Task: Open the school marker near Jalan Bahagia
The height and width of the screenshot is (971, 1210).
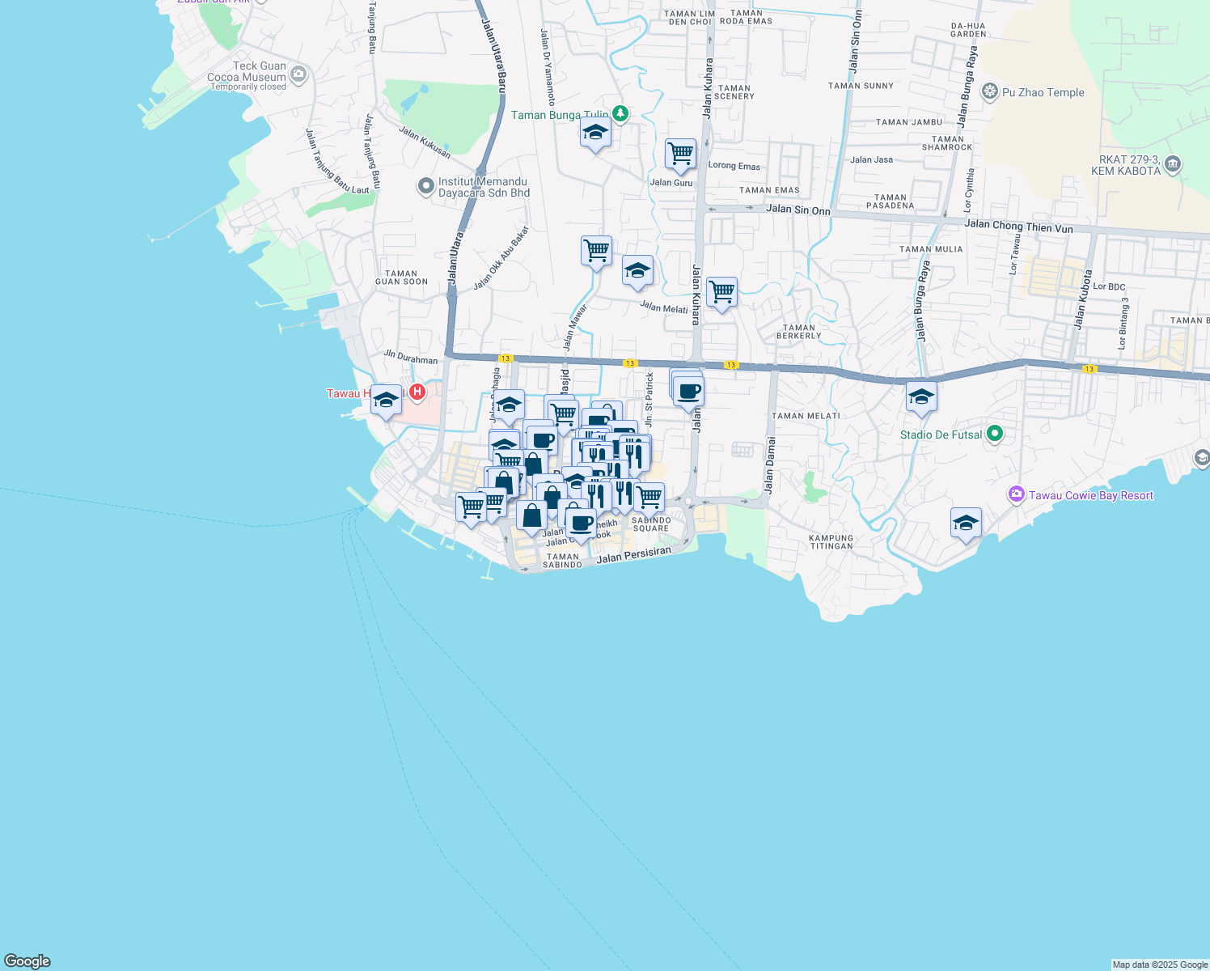Action: pyautogui.click(x=509, y=407)
